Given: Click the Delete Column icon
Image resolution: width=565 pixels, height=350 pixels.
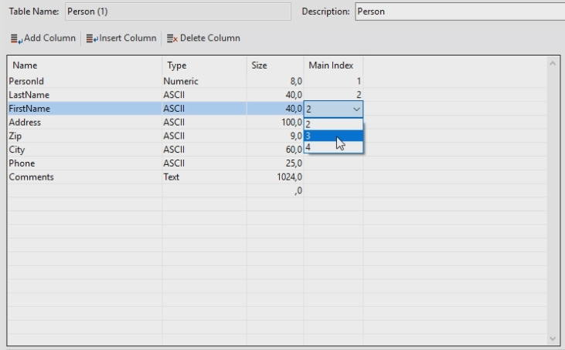Looking at the screenshot, I should (x=172, y=39).
